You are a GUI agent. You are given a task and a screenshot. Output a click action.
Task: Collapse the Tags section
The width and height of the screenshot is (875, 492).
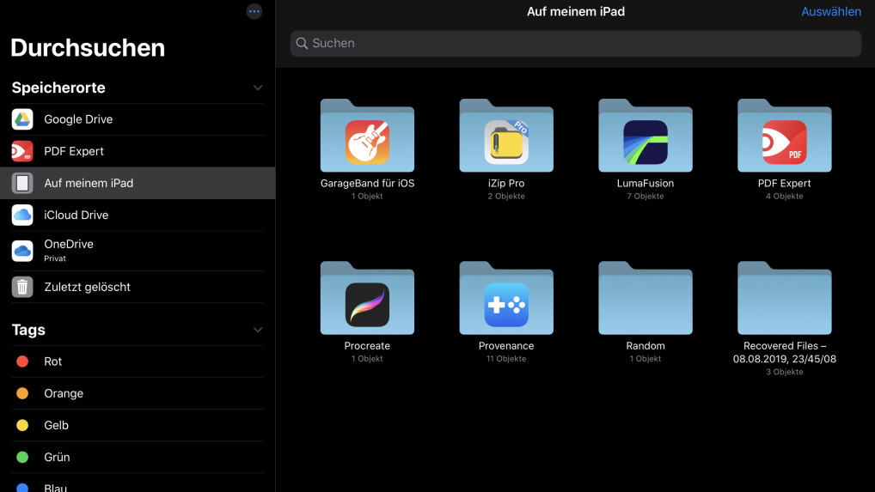tap(258, 330)
